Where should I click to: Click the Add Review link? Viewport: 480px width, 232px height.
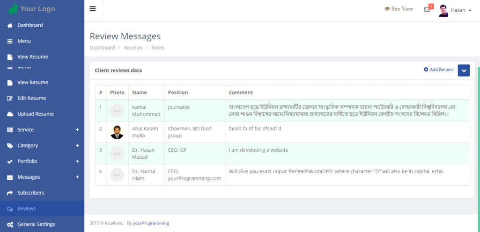click(439, 70)
